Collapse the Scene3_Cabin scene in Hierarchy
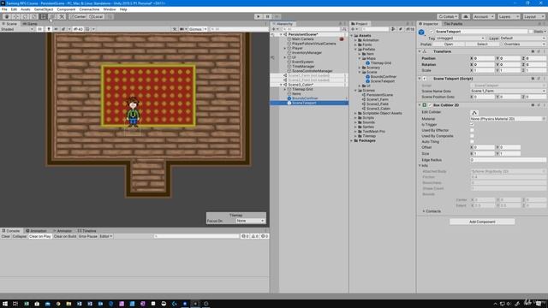Viewport: 548px width, 308px height. coord(281,85)
